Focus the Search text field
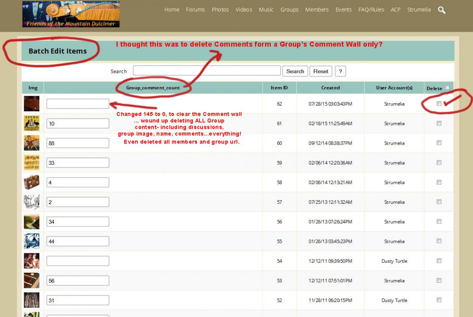Screen dimensions: 473x317 pos(207,71)
